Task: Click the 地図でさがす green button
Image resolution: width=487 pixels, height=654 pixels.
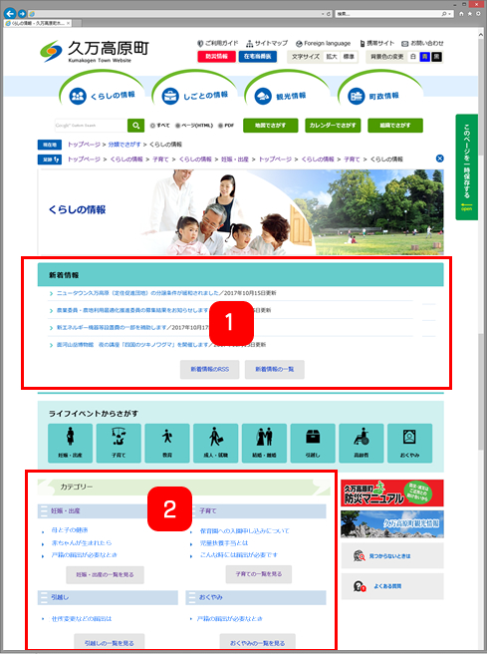Action: (270, 126)
